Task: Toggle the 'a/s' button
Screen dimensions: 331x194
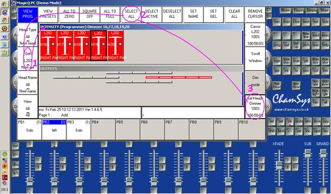Action: tap(16, 173)
